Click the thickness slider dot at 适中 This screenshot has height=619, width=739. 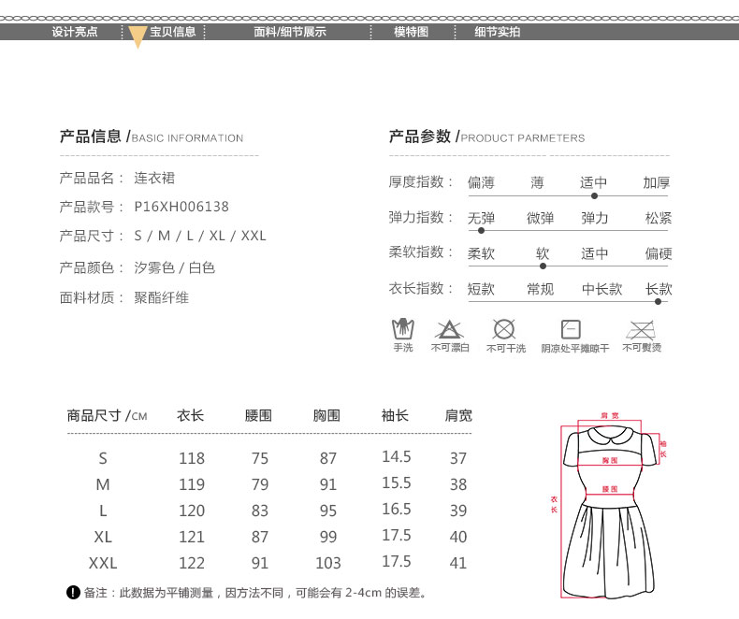tap(594, 195)
